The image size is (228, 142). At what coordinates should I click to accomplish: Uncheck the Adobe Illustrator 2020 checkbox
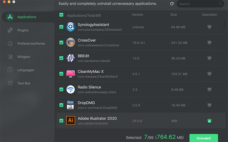click(x=61, y=121)
